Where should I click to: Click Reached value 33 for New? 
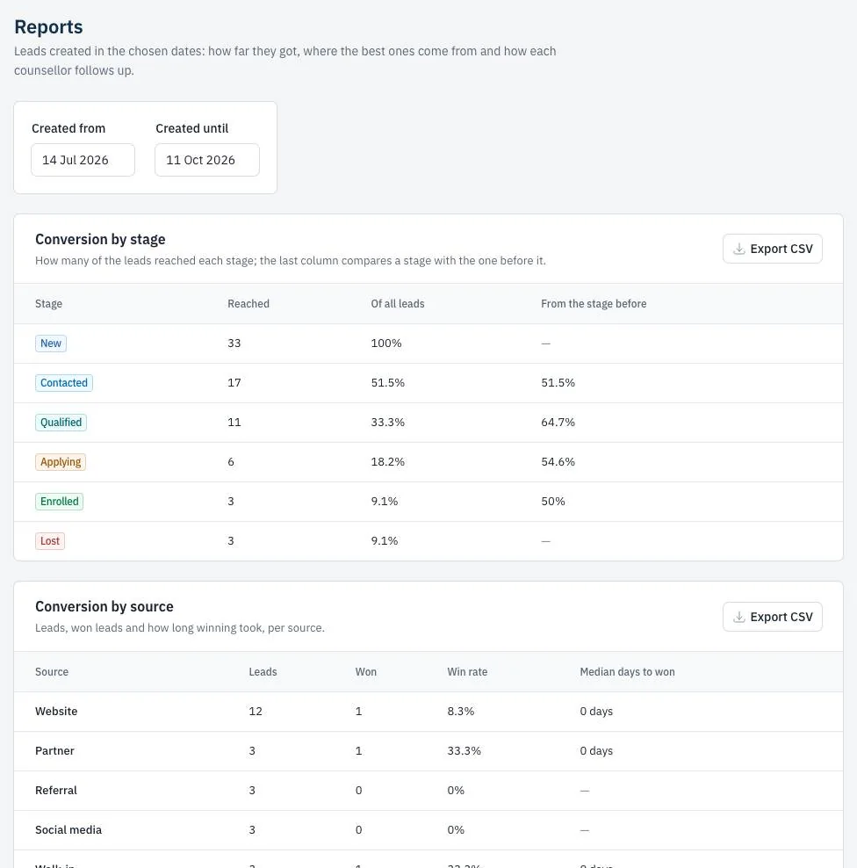(234, 344)
